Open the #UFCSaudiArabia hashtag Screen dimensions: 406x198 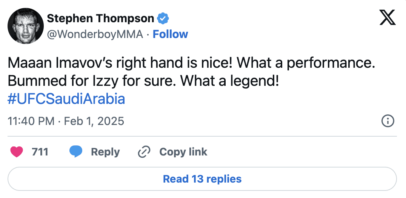(x=66, y=99)
